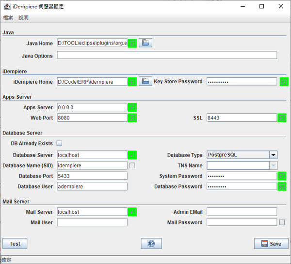The image size is (291, 264).
Task: Click the green status indicator beside Java Home
Action: click(x=132, y=43)
